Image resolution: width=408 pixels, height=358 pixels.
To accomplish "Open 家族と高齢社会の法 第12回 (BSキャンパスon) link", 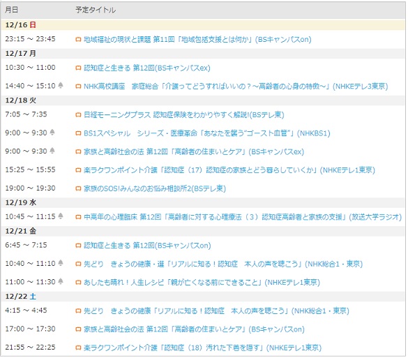I will (x=194, y=329).
